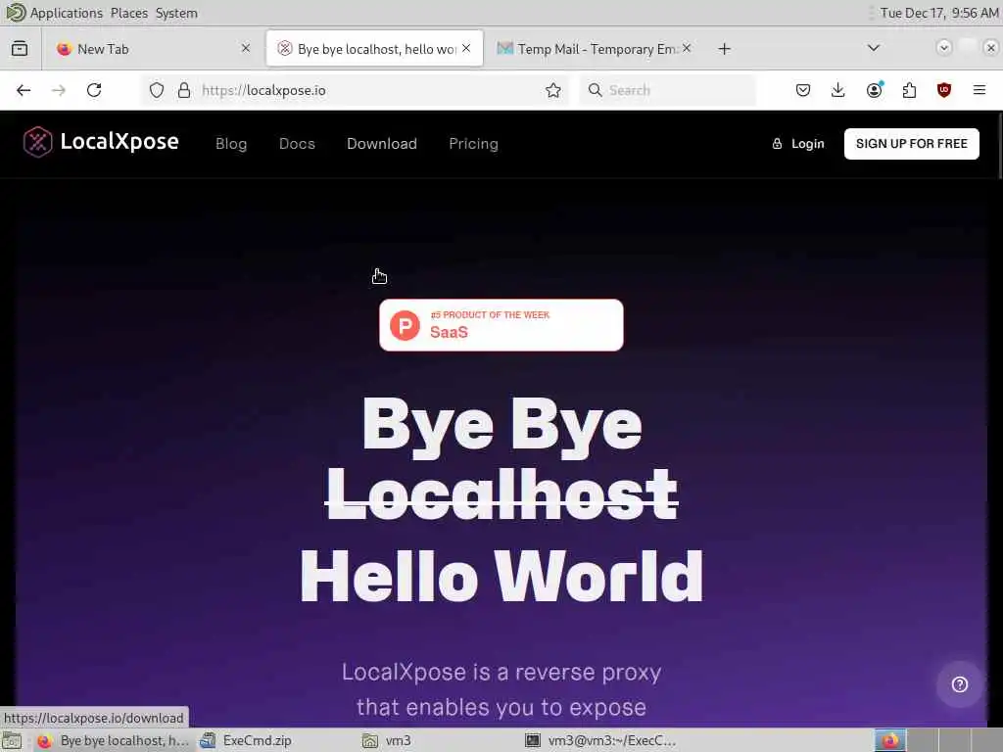Viewport: 1003px width, 752px height.
Task: View site security padlock info
Action: pyautogui.click(x=184, y=90)
